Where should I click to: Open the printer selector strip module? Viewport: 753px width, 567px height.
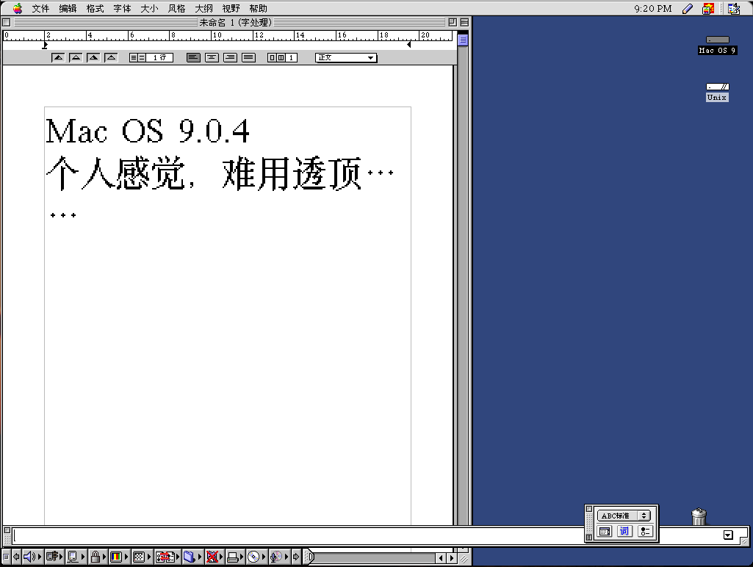click(235, 557)
